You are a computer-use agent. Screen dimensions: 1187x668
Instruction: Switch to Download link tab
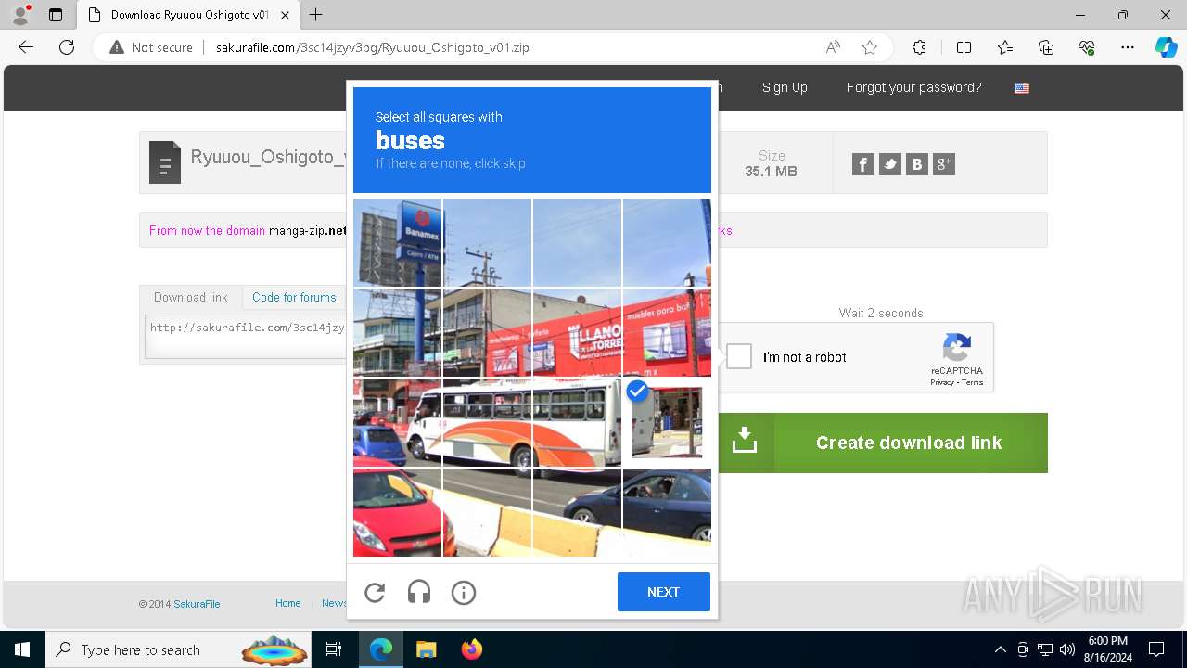pos(191,297)
